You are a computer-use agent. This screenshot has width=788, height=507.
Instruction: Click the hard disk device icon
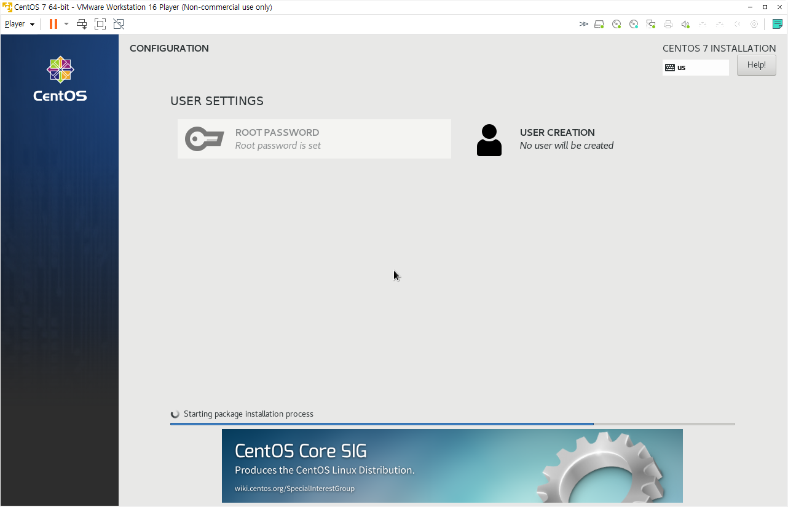click(x=599, y=24)
